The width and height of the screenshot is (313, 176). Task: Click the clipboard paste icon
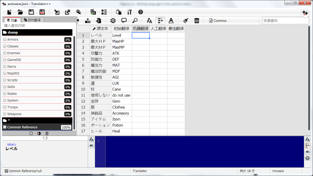pos(119,12)
